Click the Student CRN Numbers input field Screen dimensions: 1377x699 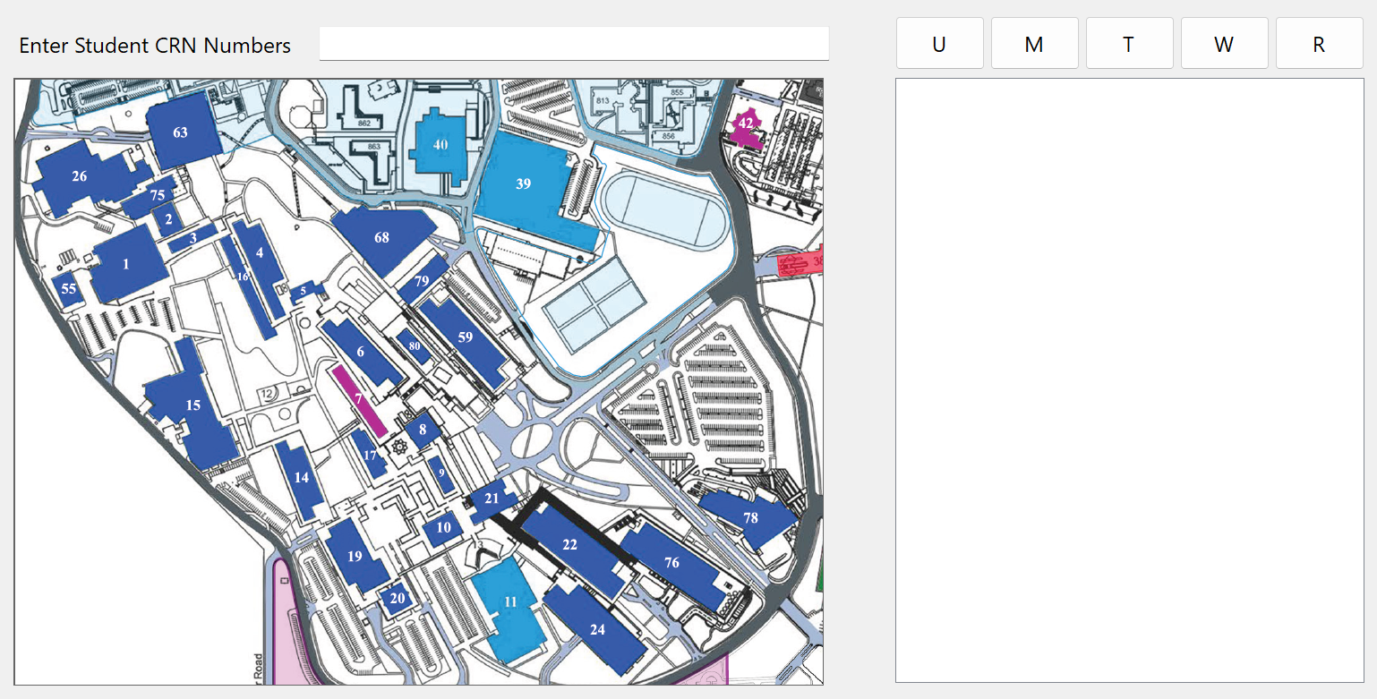(573, 44)
